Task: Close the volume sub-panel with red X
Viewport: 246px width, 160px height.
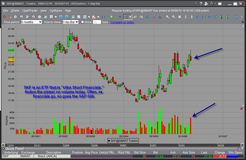Action: (x=241, y=109)
